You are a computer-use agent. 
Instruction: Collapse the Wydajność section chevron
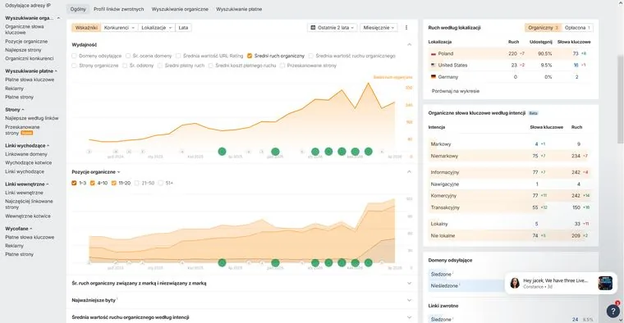(409, 45)
